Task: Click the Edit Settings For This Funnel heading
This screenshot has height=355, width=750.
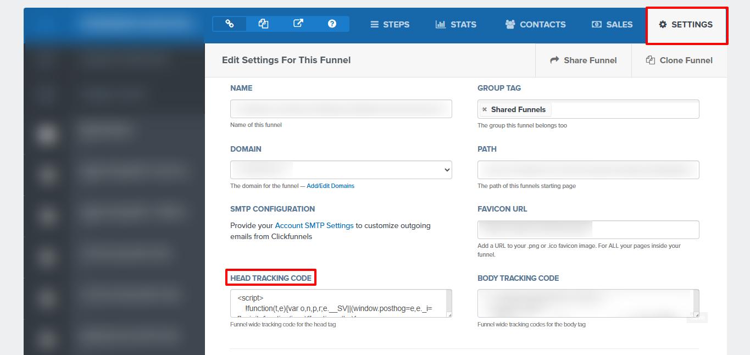Action: (286, 60)
